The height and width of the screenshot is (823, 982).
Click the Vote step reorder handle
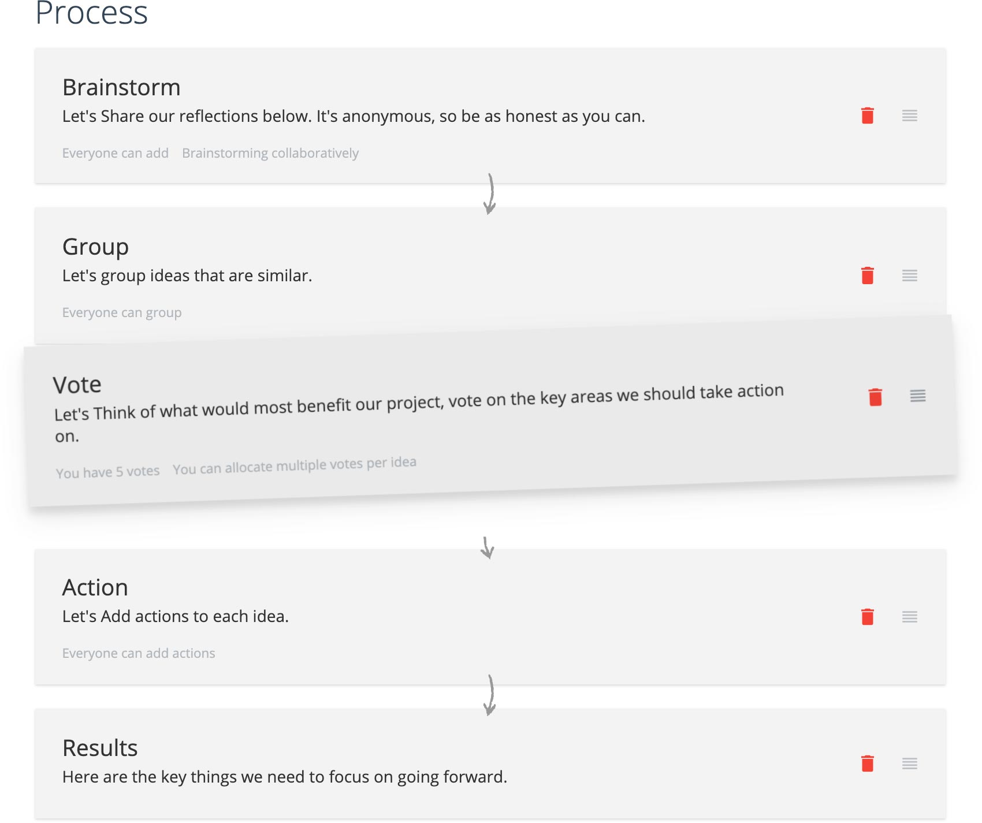pos(918,396)
